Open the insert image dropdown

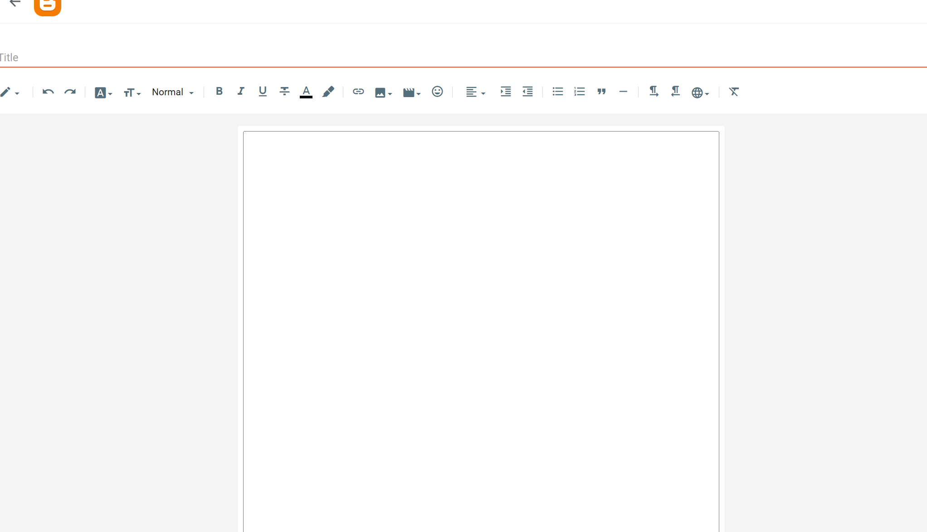(x=383, y=93)
